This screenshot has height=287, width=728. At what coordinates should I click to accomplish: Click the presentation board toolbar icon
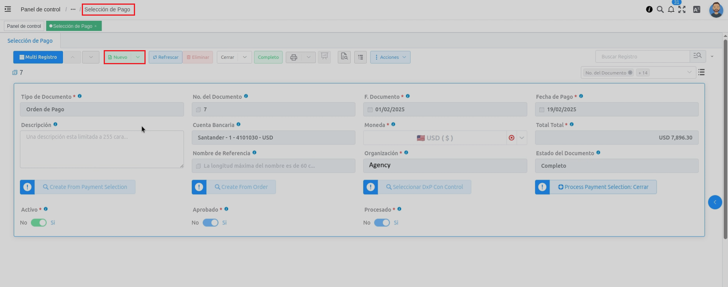tap(324, 57)
